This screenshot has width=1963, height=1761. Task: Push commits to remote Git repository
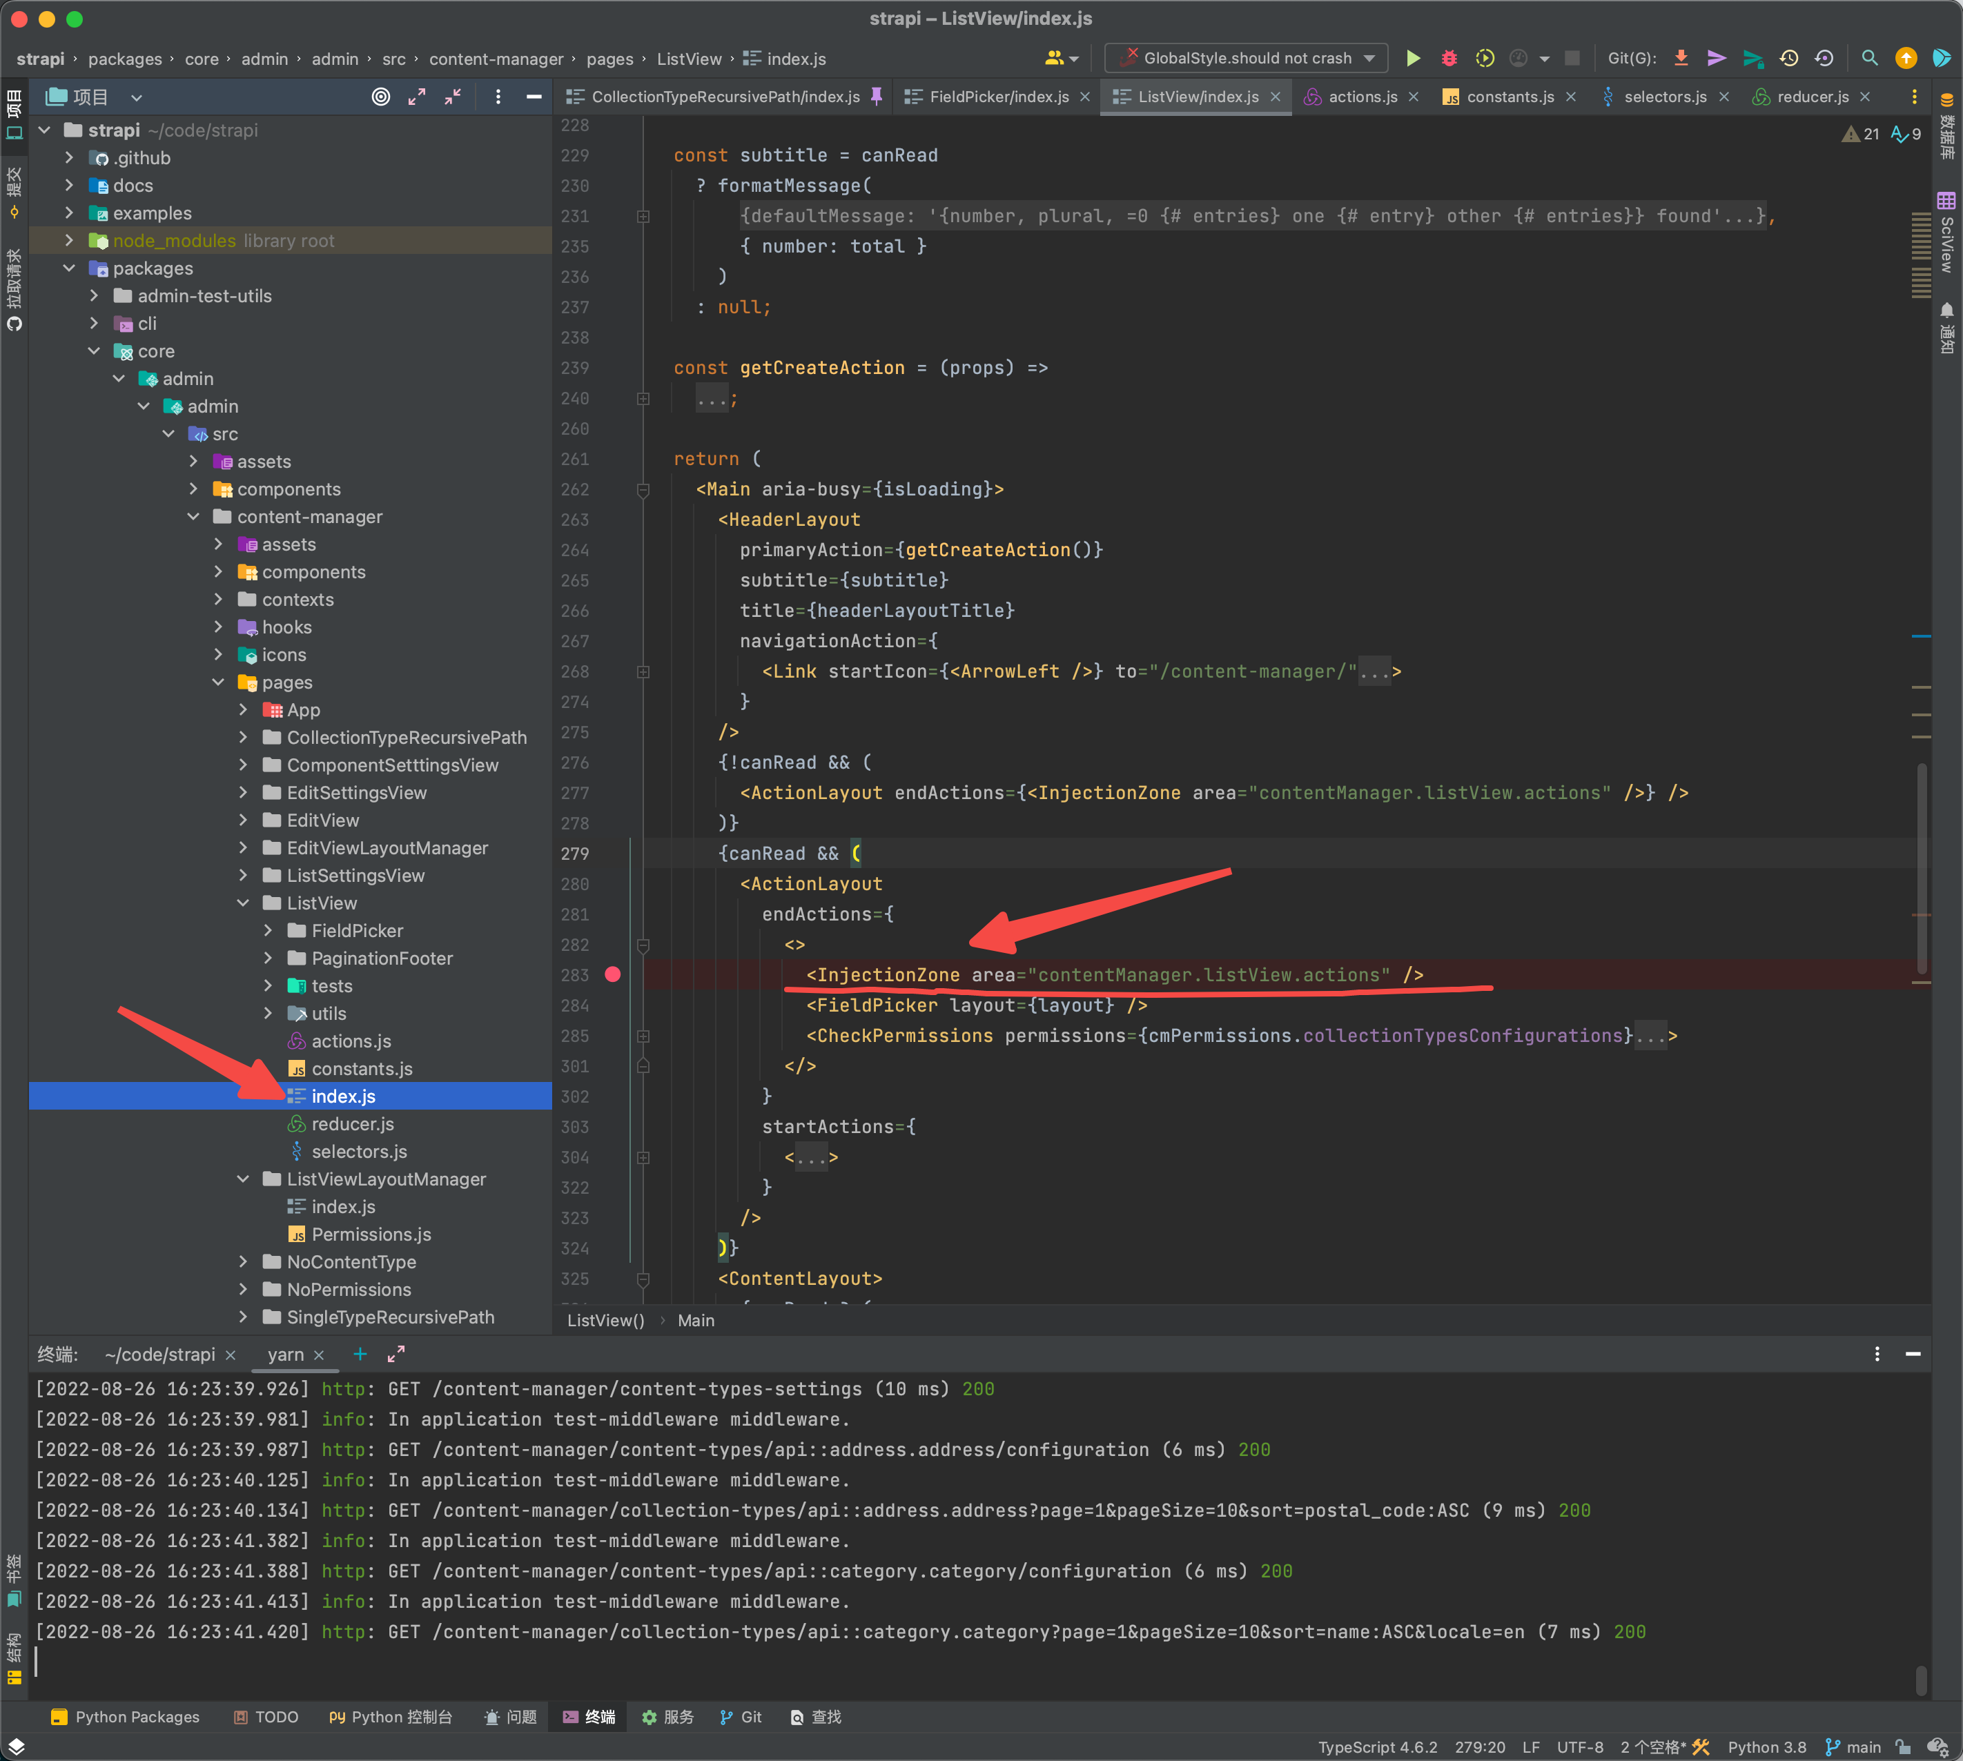[1716, 58]
